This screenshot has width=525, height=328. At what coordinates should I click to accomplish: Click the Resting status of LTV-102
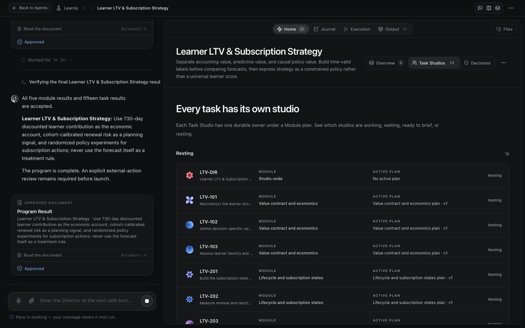click(495, 225)
